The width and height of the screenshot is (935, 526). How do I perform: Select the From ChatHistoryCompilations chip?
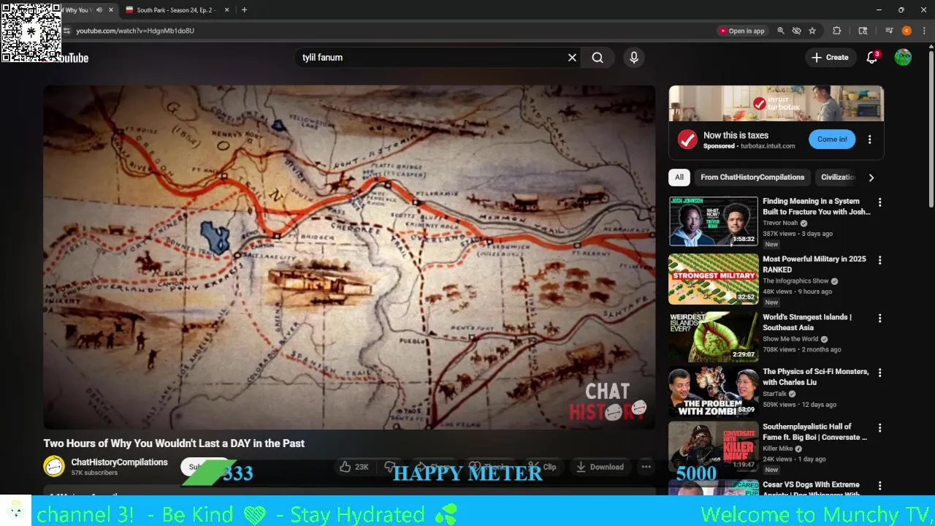[x=752, y=177]
